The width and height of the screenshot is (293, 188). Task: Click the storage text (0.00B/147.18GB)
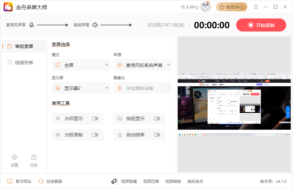[166, 25]
